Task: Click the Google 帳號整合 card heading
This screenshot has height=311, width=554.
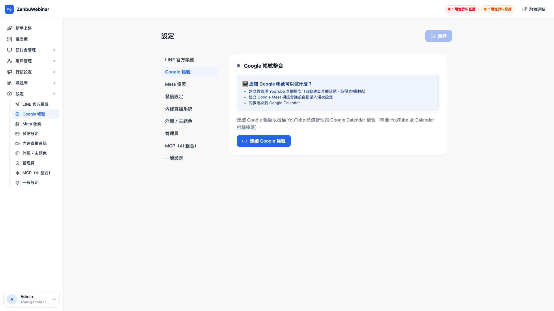Action: tap(263, 66)
